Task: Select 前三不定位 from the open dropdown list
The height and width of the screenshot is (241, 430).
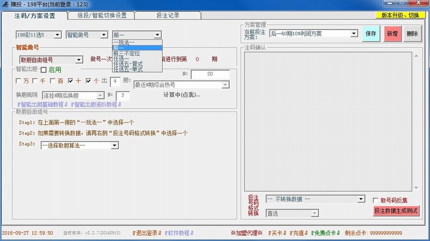Action: coord(128,53)
